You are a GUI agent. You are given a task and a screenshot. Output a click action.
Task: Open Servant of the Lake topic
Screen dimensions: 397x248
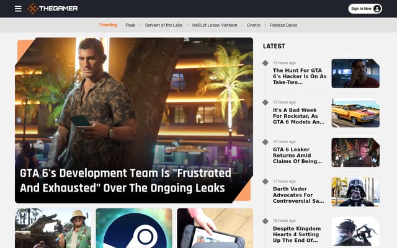pos(164,25)
